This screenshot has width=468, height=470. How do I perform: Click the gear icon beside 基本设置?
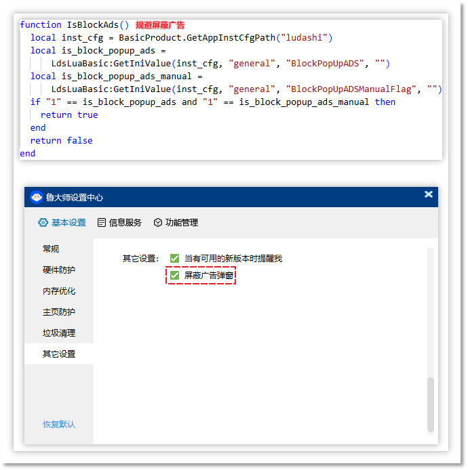(x=43, y=223)
